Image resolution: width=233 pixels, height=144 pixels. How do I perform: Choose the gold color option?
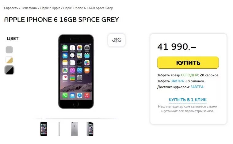point(9,60)
